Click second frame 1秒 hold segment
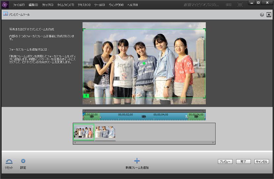 click(x=196, y=117)
